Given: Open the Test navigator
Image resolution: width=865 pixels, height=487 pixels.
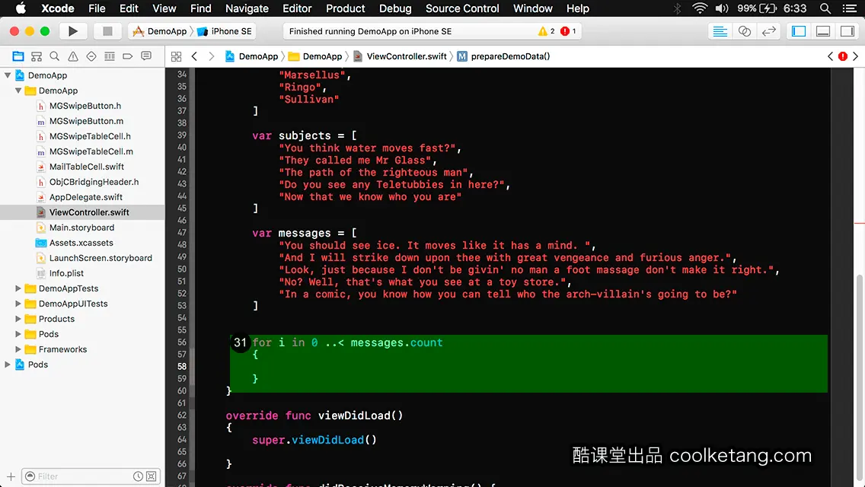Looking at the screenshot, I should tap(91, 56).
